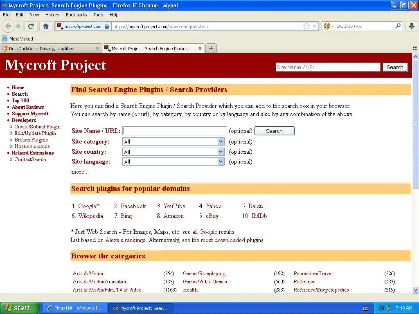The width and height of the screenshot is (419, 314).
Task: Open the browser home page
Action: click(x=46, y=26)
